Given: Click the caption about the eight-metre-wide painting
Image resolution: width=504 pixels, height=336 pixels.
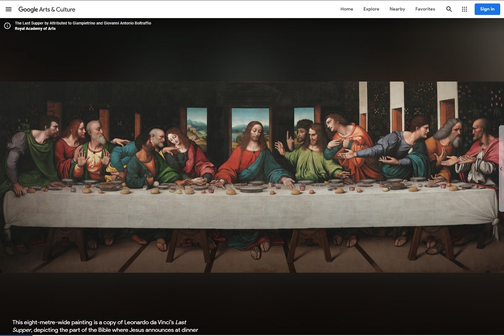Looking at the screenshot, I should click(105, 326).
